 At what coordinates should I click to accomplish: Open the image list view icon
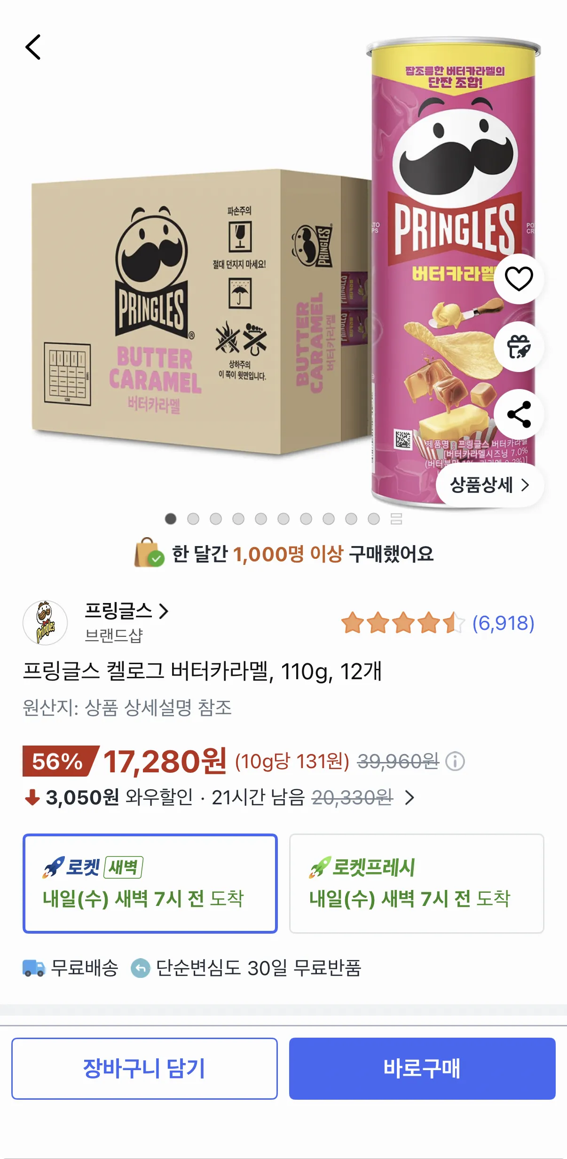click(396, 519)
